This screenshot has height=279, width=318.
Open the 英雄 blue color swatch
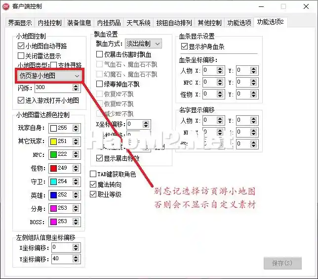53,195
